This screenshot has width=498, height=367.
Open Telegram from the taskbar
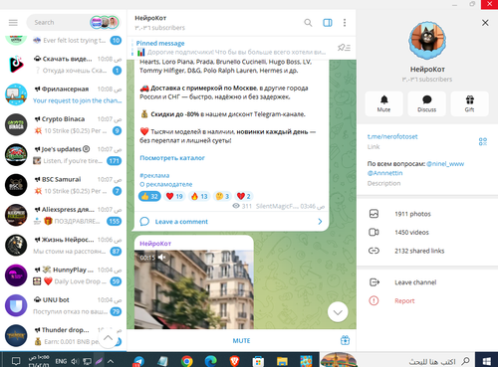coord(138,361)
